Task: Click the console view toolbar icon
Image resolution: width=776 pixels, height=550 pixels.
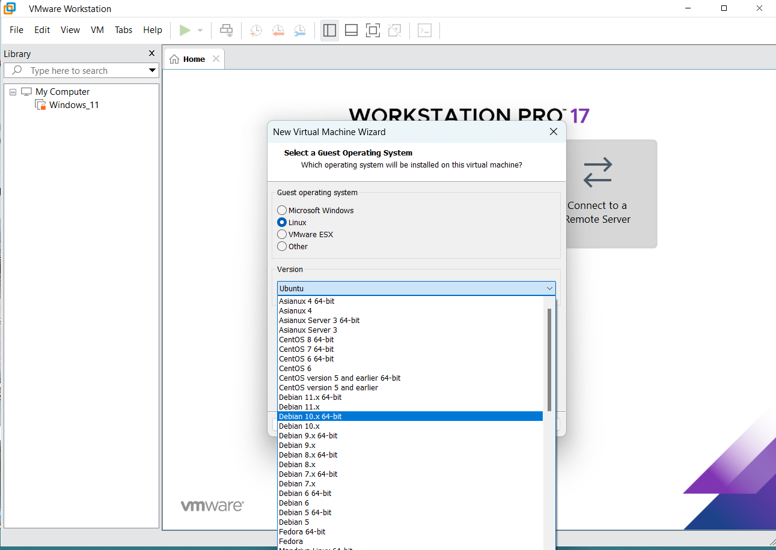Action: (x=425, y=30)
